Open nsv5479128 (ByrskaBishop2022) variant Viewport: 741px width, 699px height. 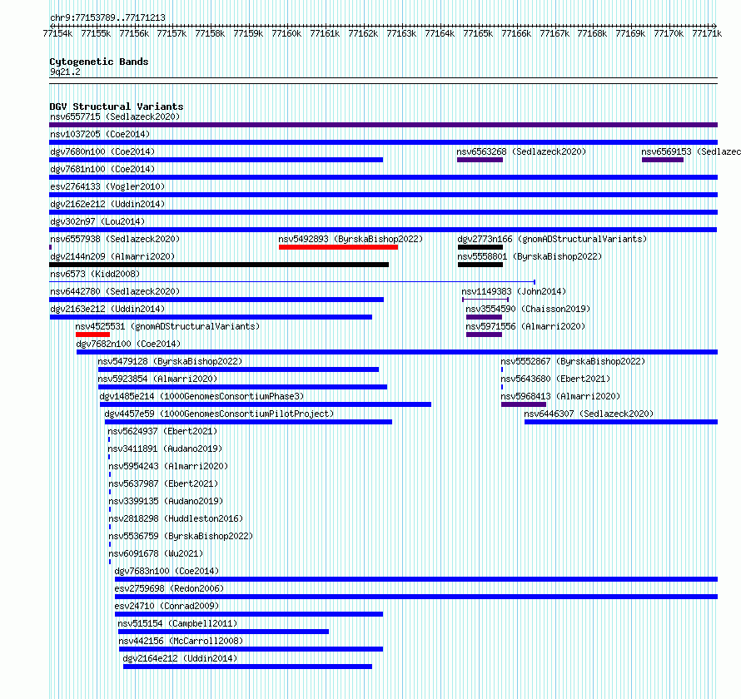coord(170,361)
